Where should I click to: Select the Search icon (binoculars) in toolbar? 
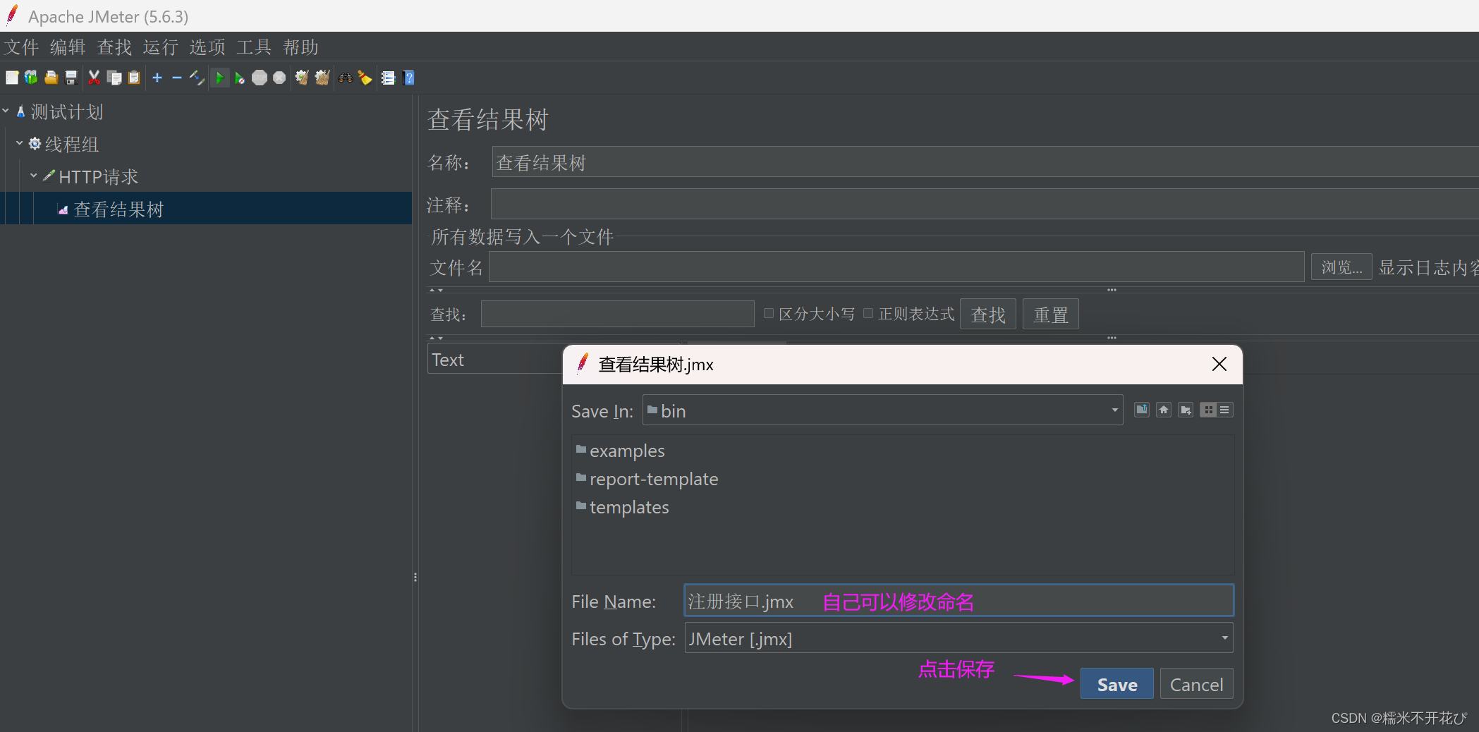click(345, 78)
